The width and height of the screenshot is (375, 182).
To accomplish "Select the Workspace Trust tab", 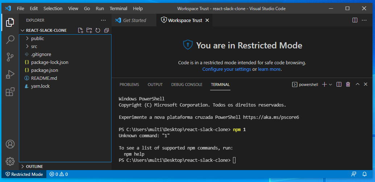I will click(184, 21).
